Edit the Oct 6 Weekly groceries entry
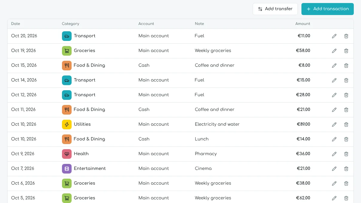 pyautogui.click(x=334, y=183)
